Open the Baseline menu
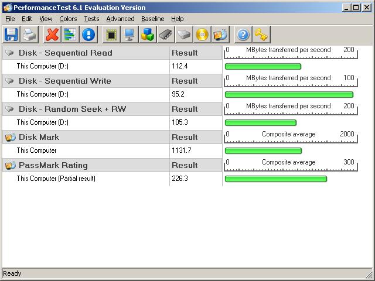The height and width of the screenshot is (281, 375). pyautogui.click(x=152, y=19)
